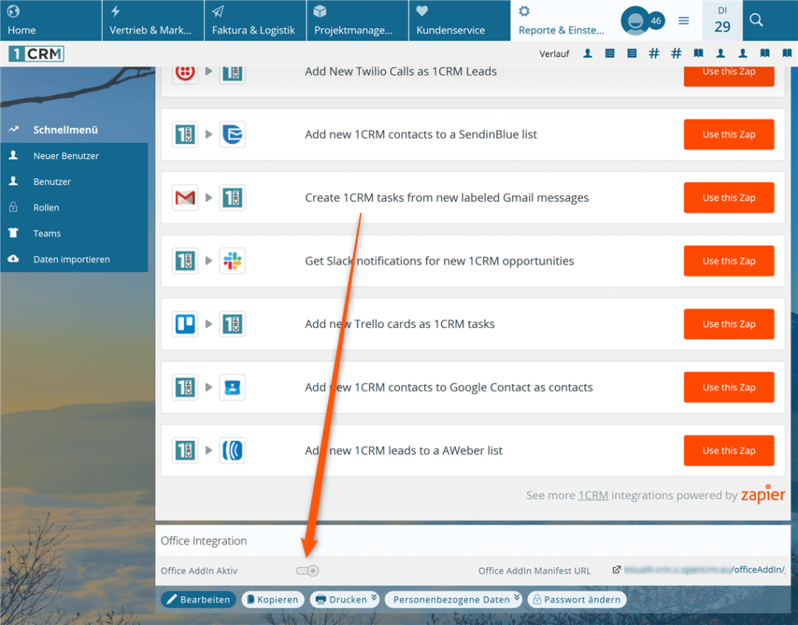The height and width of the screenshot is (625, 798).
Task: Open Vertrieb & Marketing tab
Action: click(153, 20)
